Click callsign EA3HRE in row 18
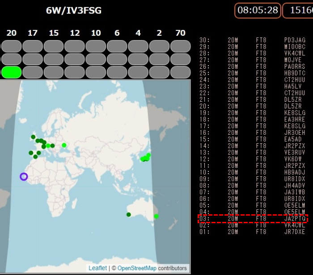Viewport: 313px width, 275px height. click(x=295, y=119)
